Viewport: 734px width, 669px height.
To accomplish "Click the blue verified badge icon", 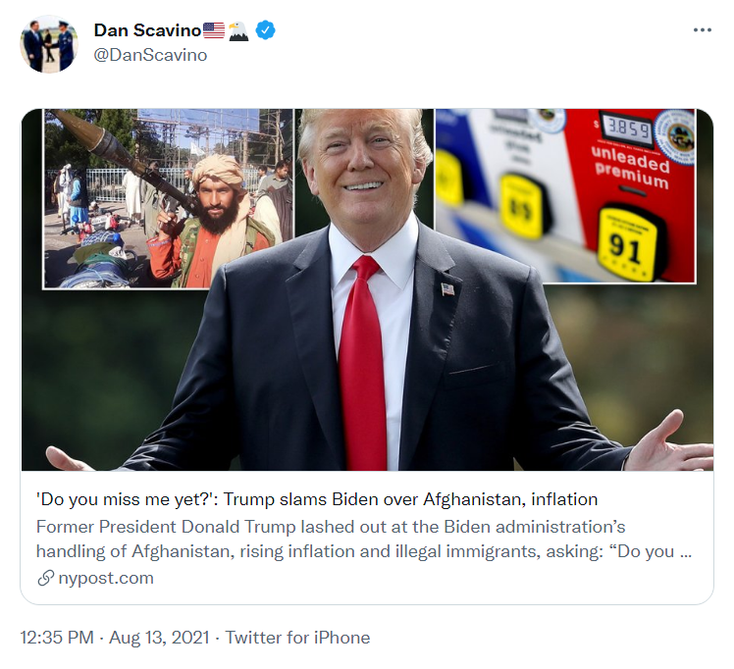I will (x=265, y=30).
